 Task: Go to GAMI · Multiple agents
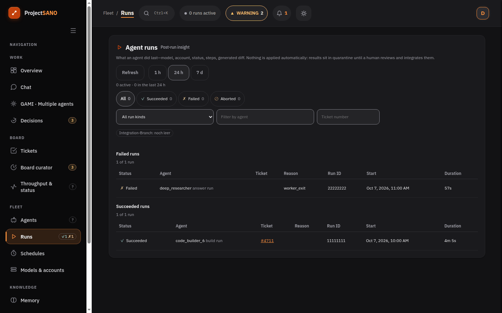(x=43, y=104)
